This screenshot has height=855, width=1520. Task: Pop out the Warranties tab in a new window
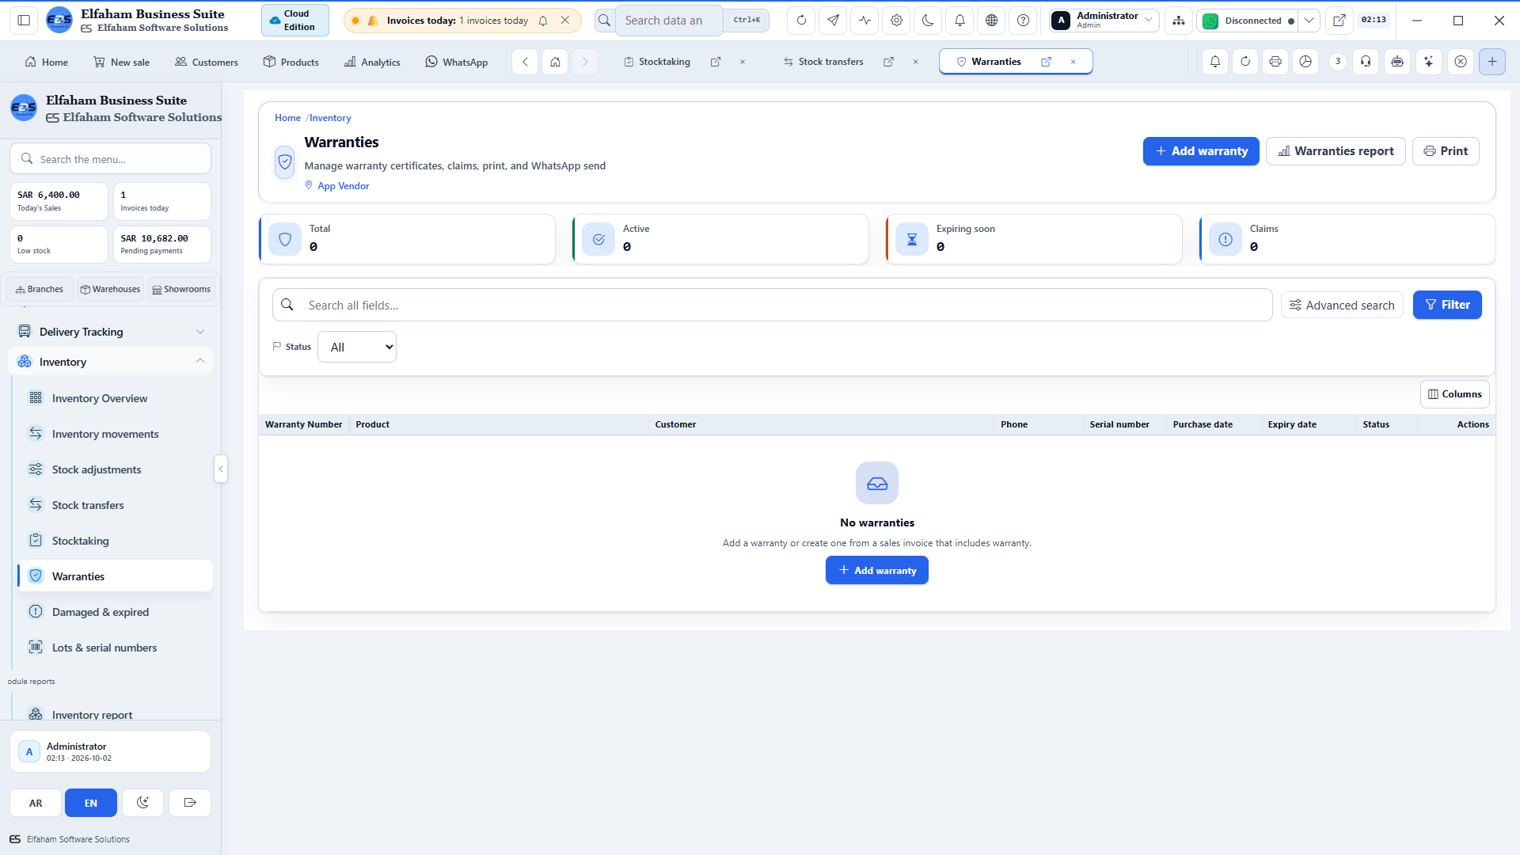[1046, 62]
